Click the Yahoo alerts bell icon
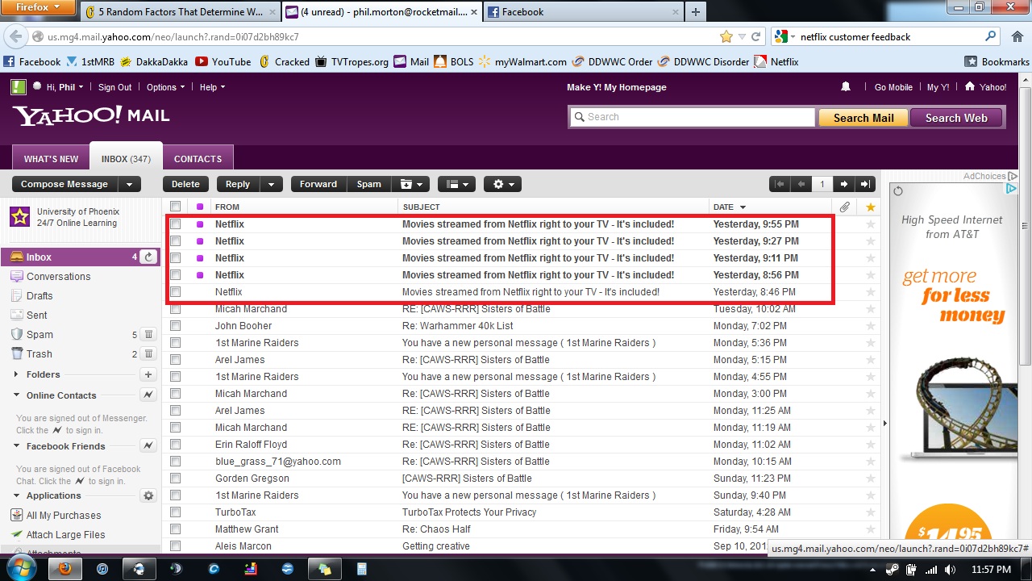Image resolution: width=1032 pixels, height=581 pixels. [x=846, y=87]
